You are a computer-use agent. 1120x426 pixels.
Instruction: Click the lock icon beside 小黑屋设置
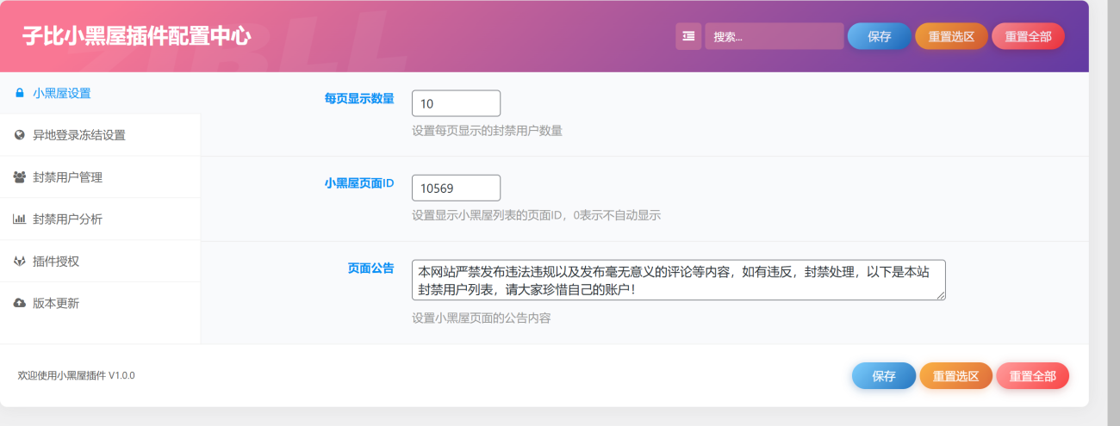(x=19, y=93)
